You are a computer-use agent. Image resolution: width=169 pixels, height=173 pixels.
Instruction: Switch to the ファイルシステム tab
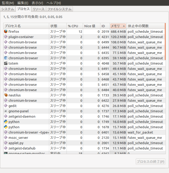click(59, 9)
